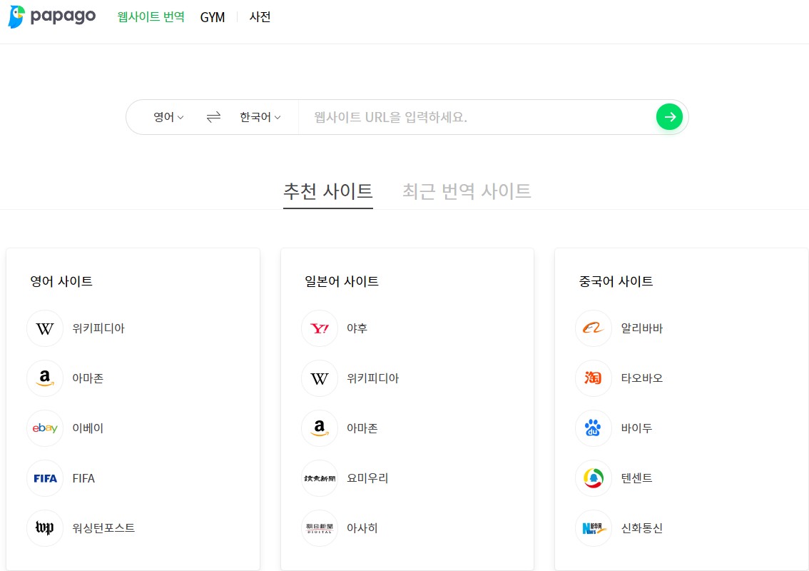Open the 한국어 target language dropdown

pyautogui.click(x=260, y=117)
